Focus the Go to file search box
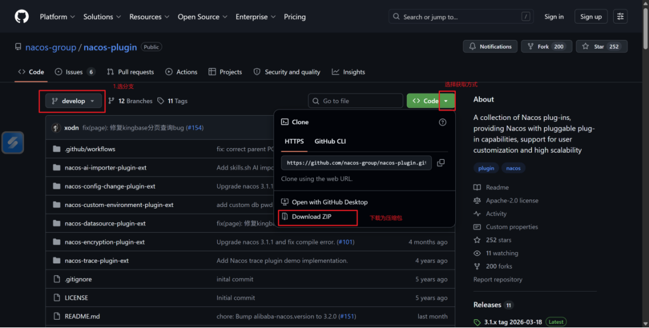Image resolution: width=649 pixels, height=328 pixels. tap(355, 101)
